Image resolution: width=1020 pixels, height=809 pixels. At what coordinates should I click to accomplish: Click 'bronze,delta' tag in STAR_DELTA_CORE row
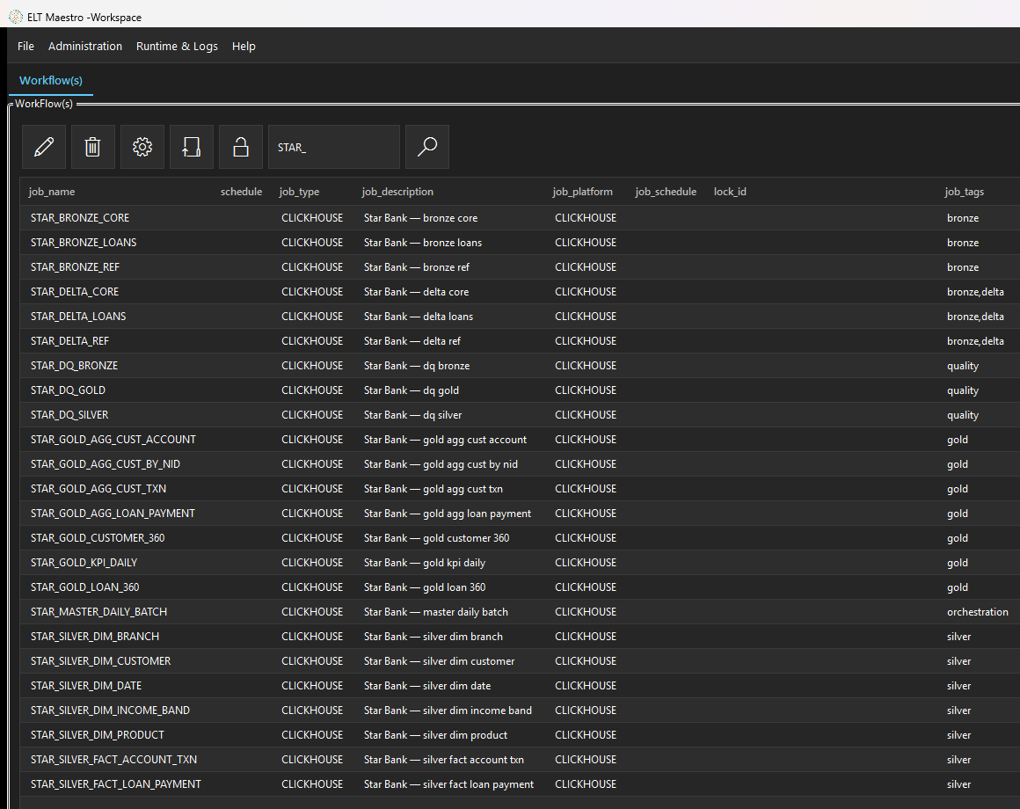[x=975, y=292]
